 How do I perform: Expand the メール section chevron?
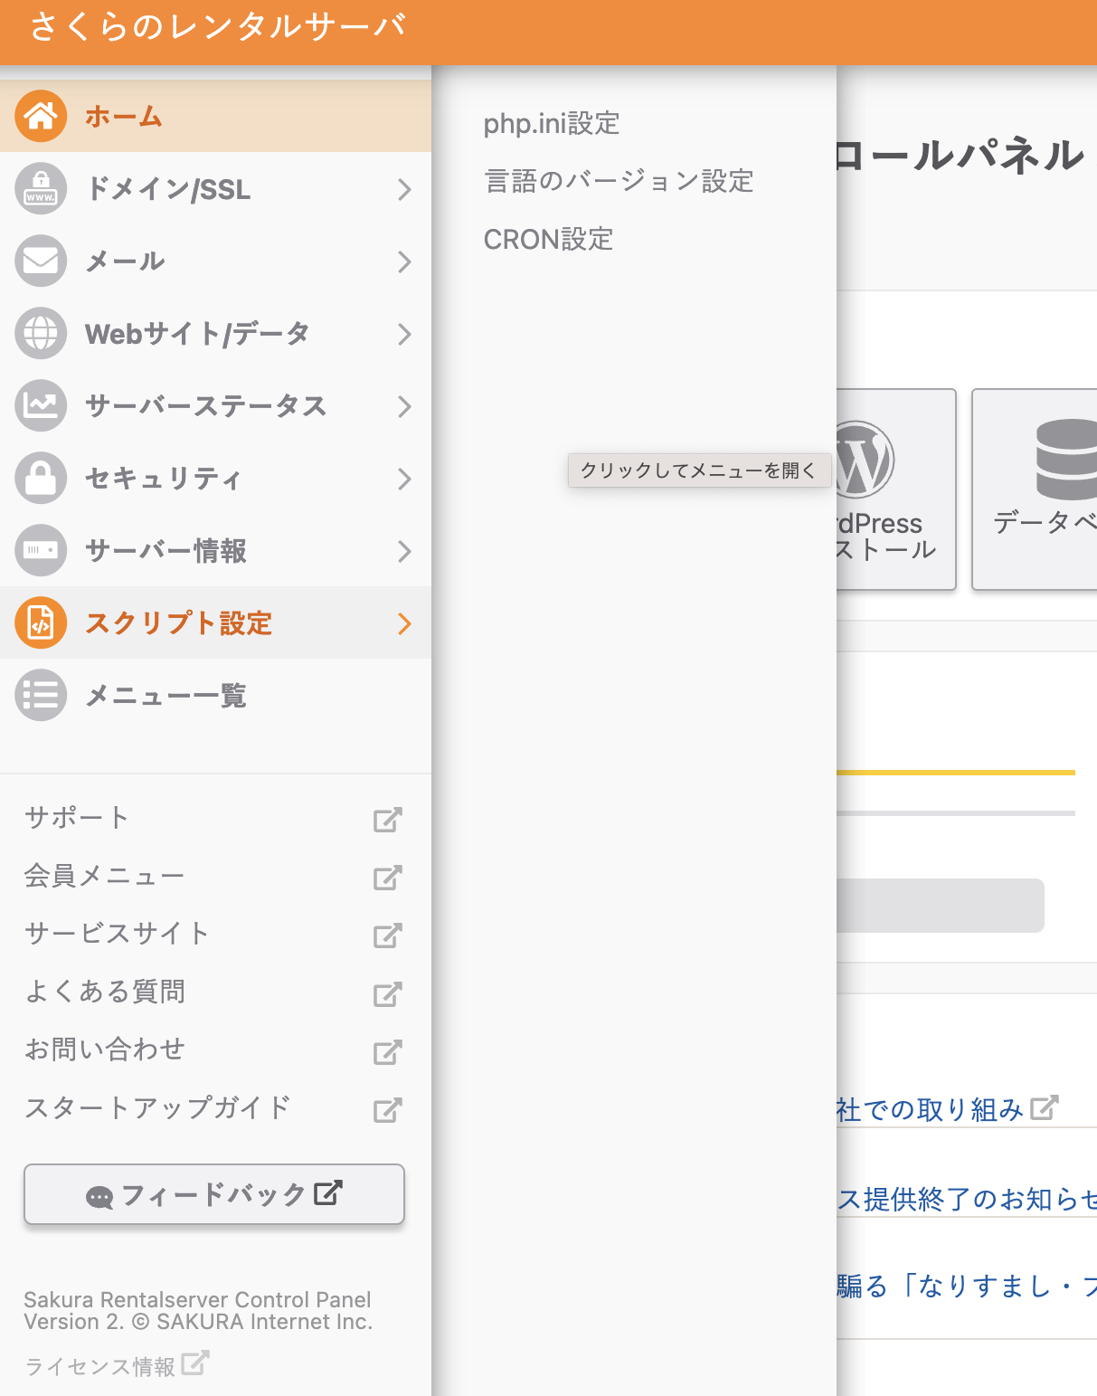404,261
